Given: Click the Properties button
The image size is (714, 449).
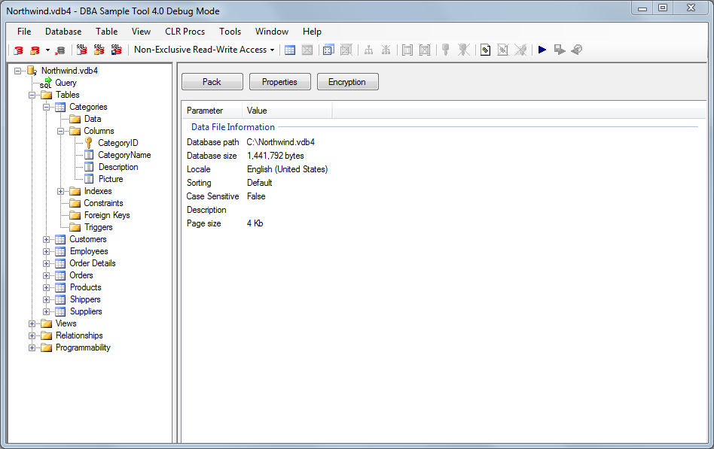Looking at the screenshot, I should (x=279, y=81).
